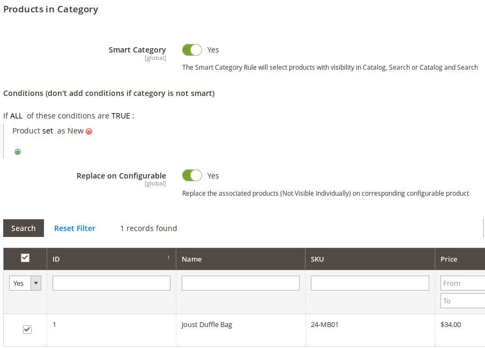This screenshot has height=349, width=485.
Task: Toggle Replace on Configurable switch
Action: 192,175
